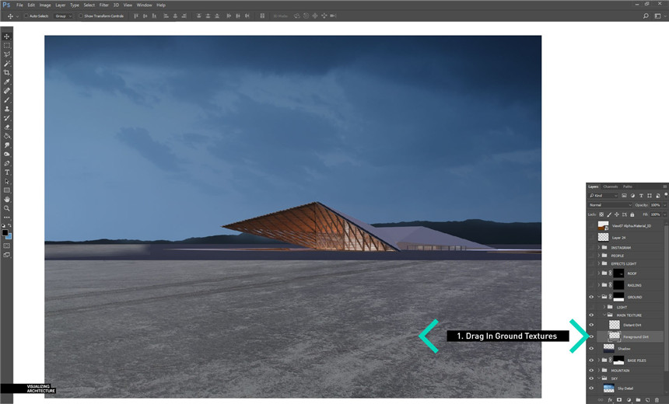669x404 pixels.
Task: Select the Distant Dirt layer
Action: pyautogui.click(x=632, y=325)
